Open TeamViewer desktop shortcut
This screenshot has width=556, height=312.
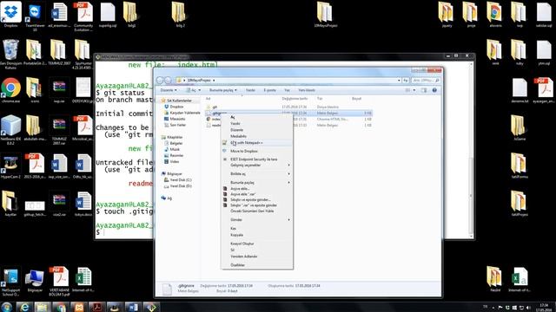pos(35,16)
